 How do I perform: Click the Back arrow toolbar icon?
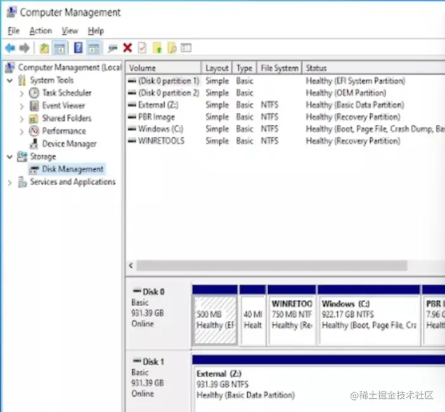tap(10, 48)
